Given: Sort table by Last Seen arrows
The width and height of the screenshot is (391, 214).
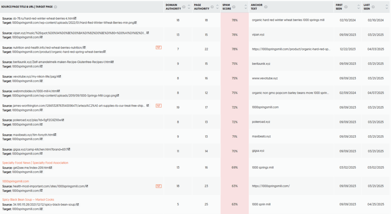Looking at the screenshot, I should tap(386, 7).
